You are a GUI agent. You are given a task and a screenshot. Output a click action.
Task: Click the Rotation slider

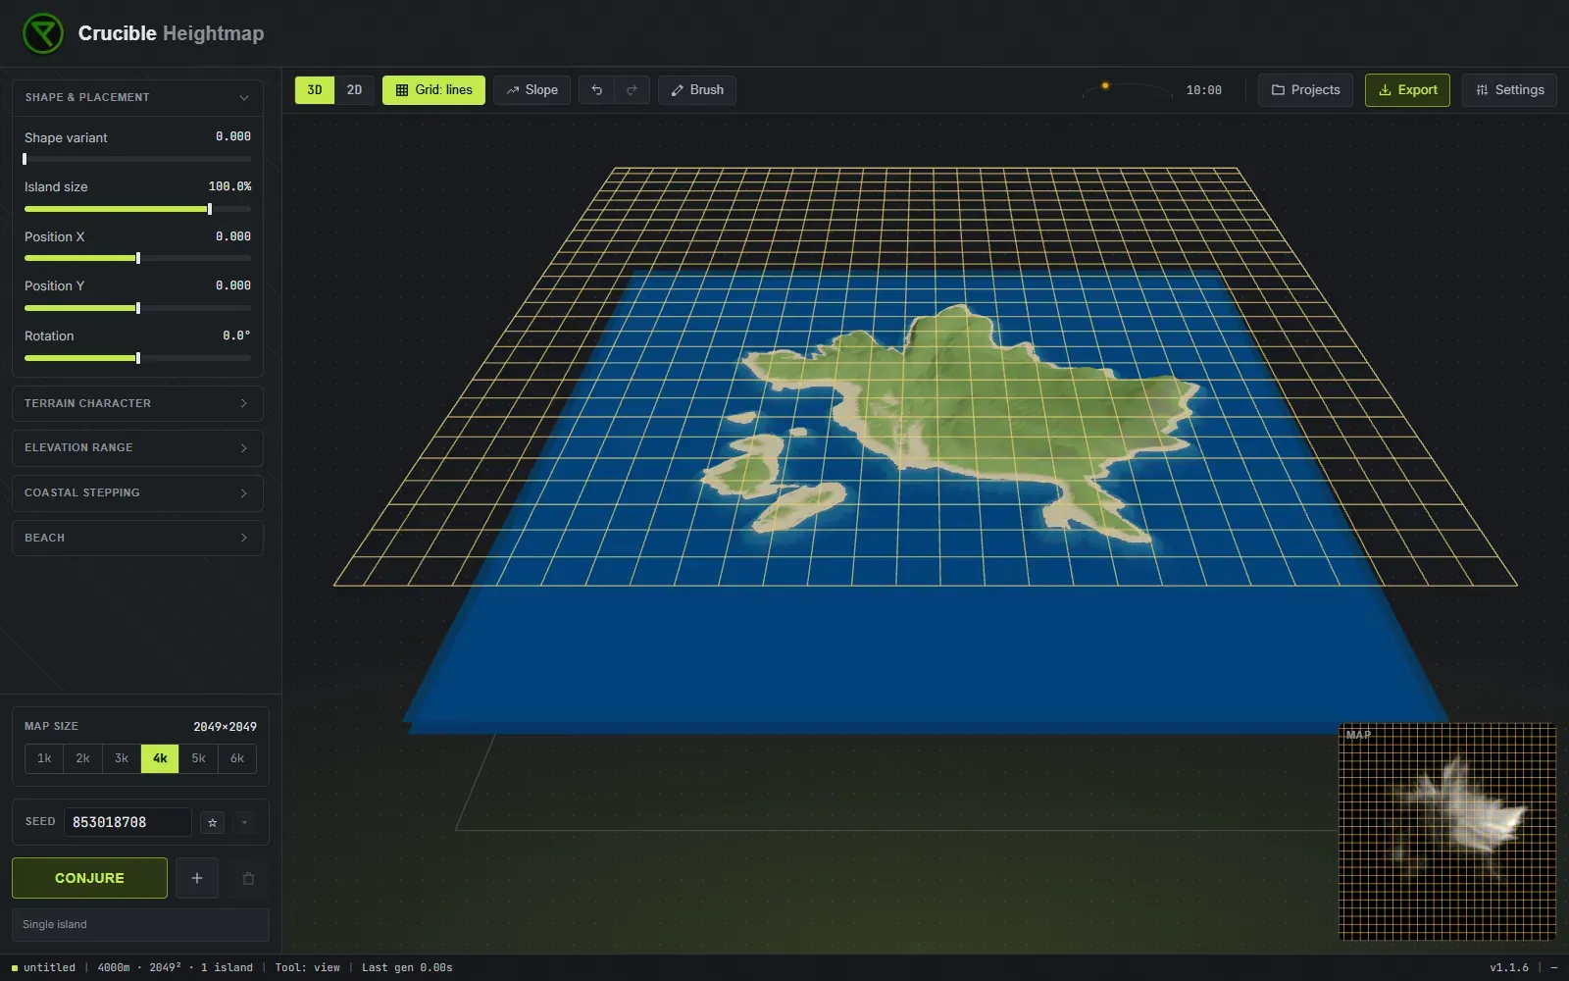137,358
